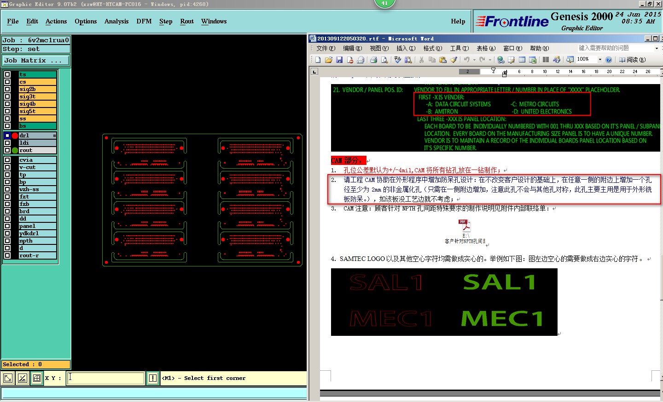Image resolution: width=663 pixels, height=402 pixels.
Task: Click the Print icon in Word toolbar
Action: pyautogui.click(x=373, y=60)
